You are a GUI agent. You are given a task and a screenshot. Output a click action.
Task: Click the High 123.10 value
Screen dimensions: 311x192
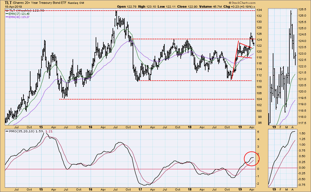pos(147,6)
